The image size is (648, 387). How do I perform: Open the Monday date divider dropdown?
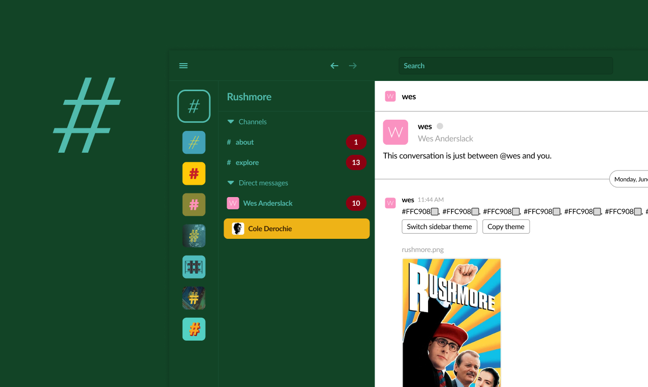[629, 179]
